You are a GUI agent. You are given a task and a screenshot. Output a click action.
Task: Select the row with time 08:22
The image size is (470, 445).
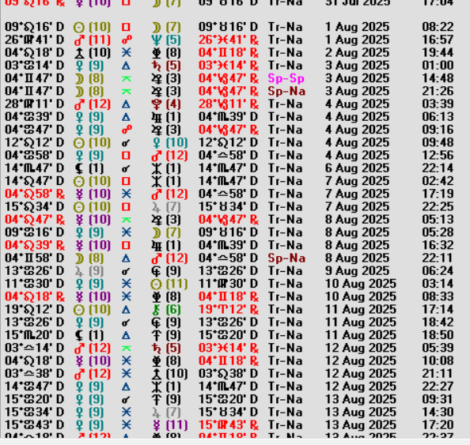[x=229, y=27]
